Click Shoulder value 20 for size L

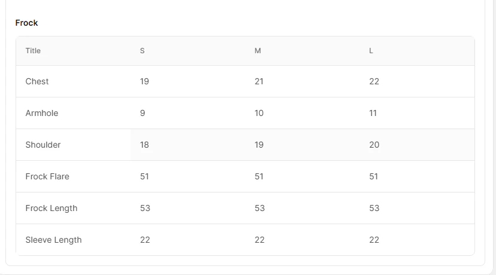pyautogui.click(x=374, y=145)
